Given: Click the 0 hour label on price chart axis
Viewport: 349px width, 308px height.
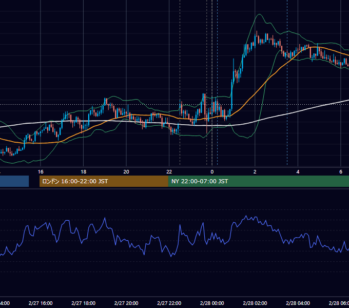Looking at the screenshot, I should 212,172.
